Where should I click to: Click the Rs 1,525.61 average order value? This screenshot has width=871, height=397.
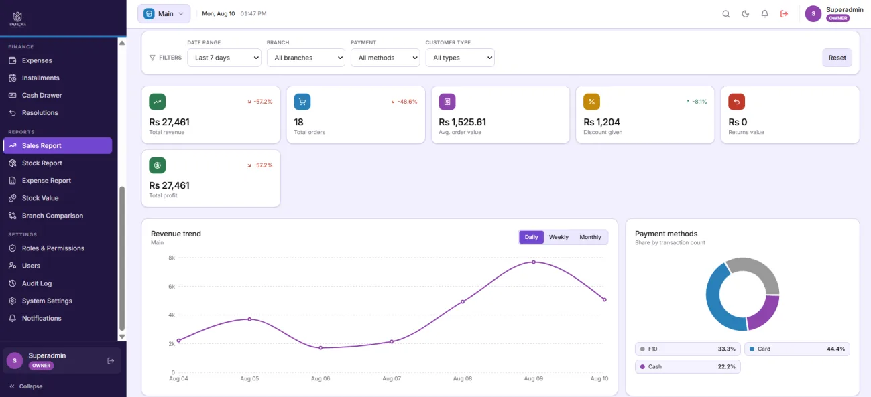click(x=463, y=122)
